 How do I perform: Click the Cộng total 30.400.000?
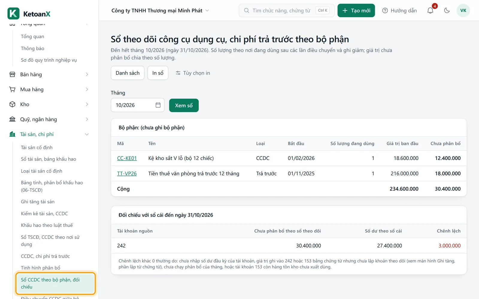(x=448, y=189)
